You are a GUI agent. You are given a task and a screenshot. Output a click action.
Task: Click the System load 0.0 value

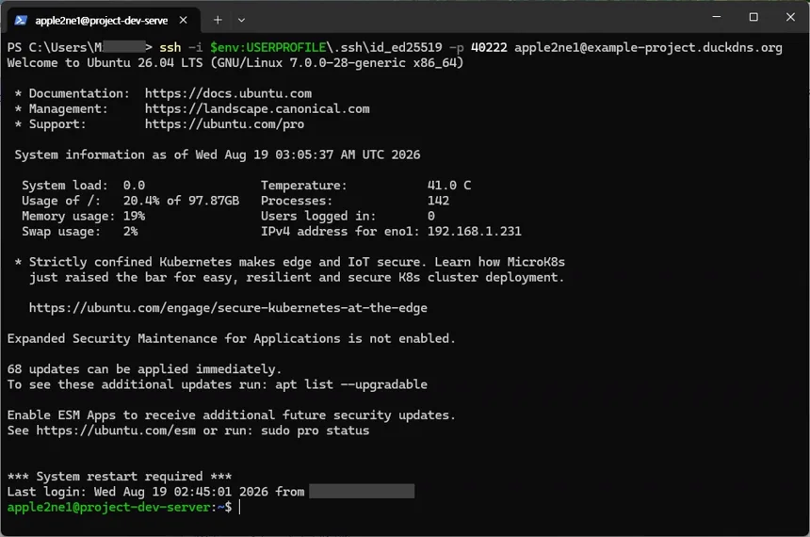tap(134, 186)
